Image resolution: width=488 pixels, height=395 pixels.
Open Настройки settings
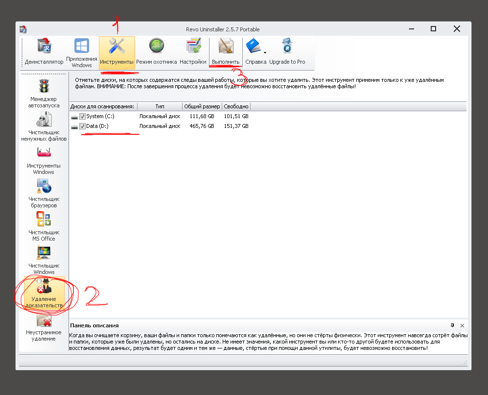(x=193, y=52)
